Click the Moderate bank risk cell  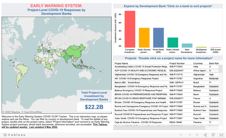(x=214, y=79)
